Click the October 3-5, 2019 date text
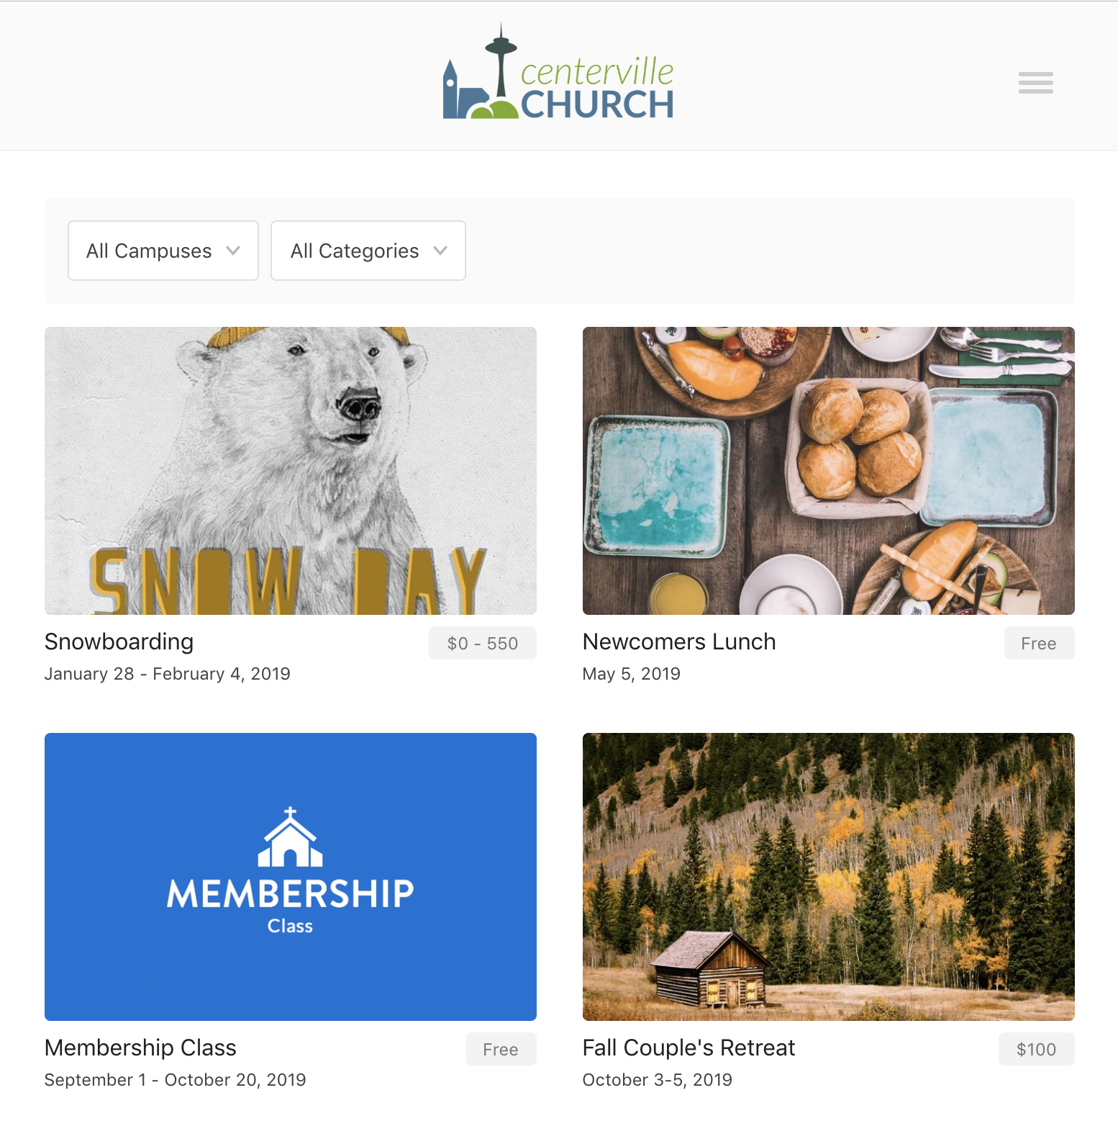The image size is (1118, 1139). click(658, 1080)
